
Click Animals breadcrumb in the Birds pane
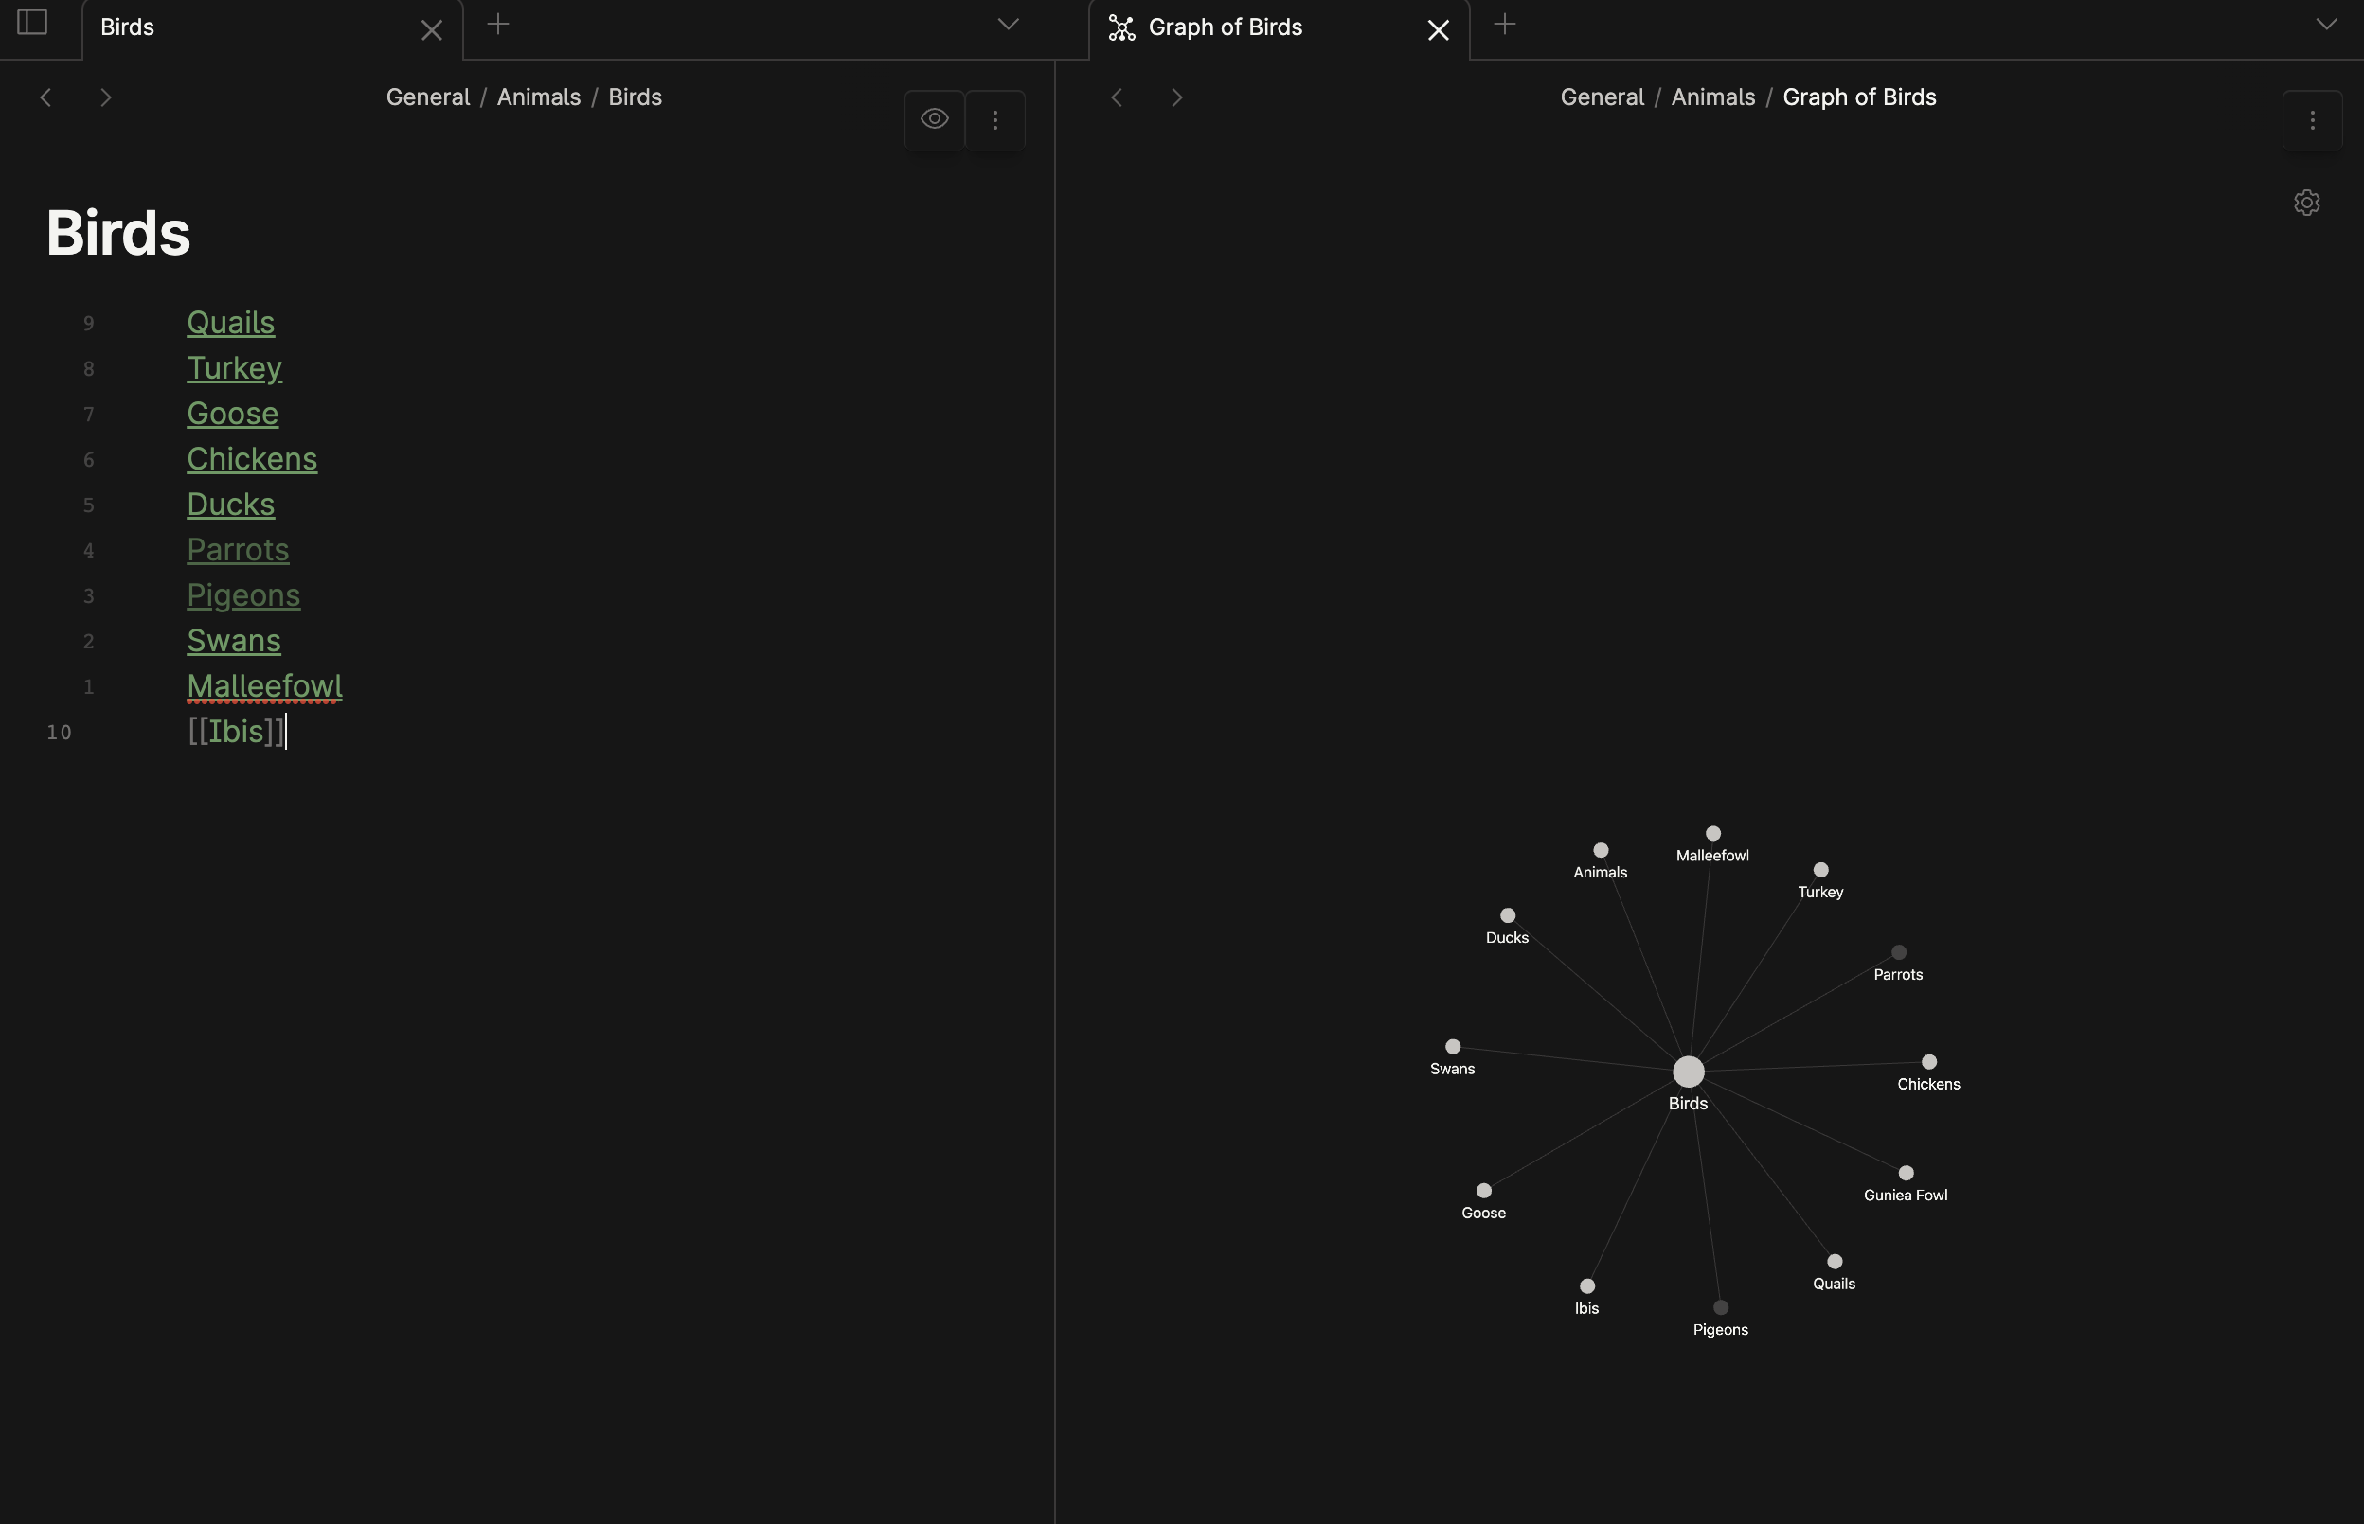pyautogui.click(x=539, y=97)
